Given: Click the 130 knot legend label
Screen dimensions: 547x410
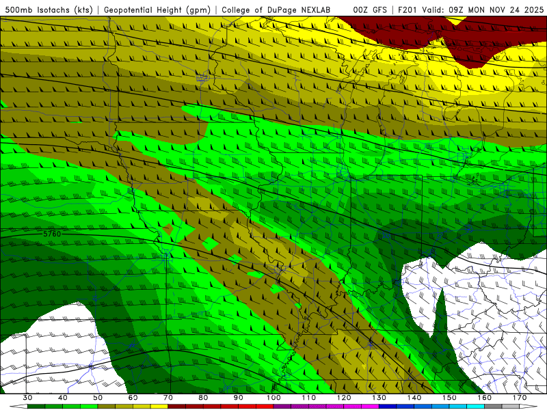Looking at the screenshot, I should tap(379, 398).
